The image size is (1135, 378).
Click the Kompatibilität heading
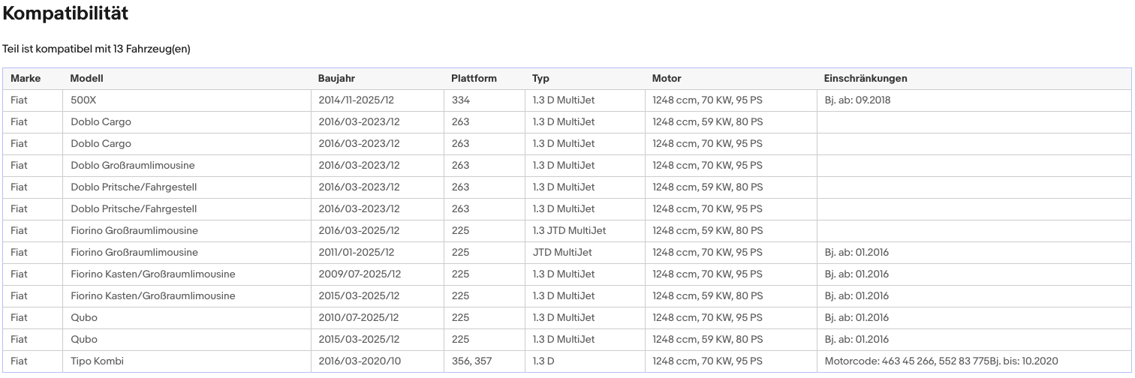(65, 13)
